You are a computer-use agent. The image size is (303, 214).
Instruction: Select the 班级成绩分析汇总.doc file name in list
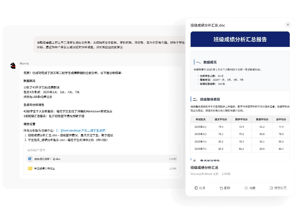[47, 159]
